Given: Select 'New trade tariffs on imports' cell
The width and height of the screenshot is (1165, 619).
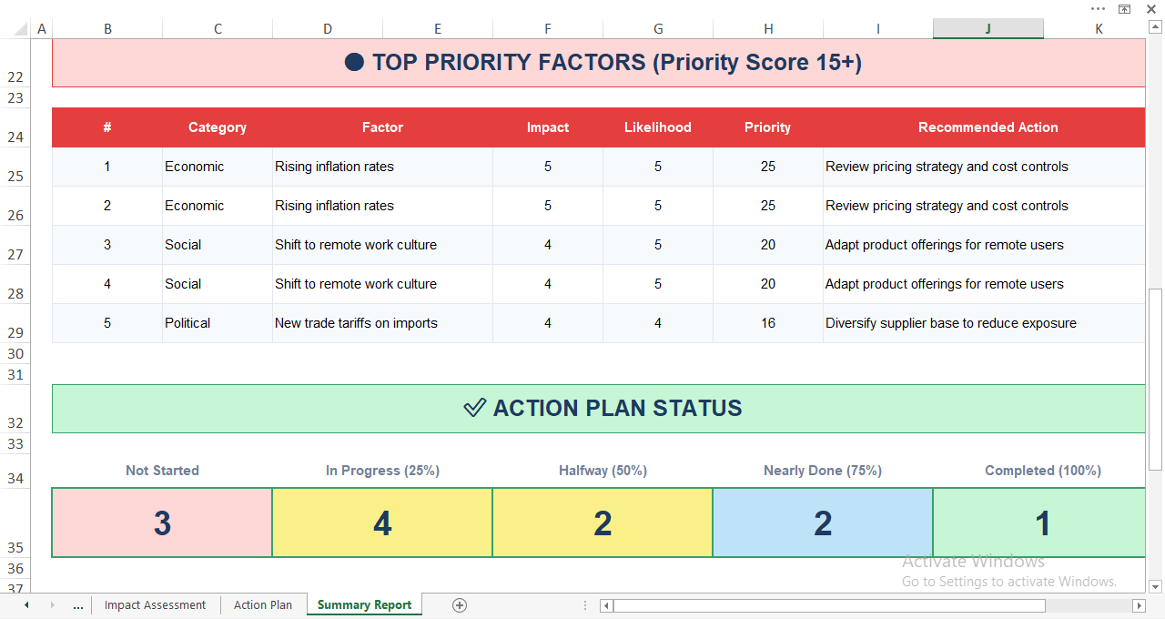Looking at the screenshot, I should 382,323.
